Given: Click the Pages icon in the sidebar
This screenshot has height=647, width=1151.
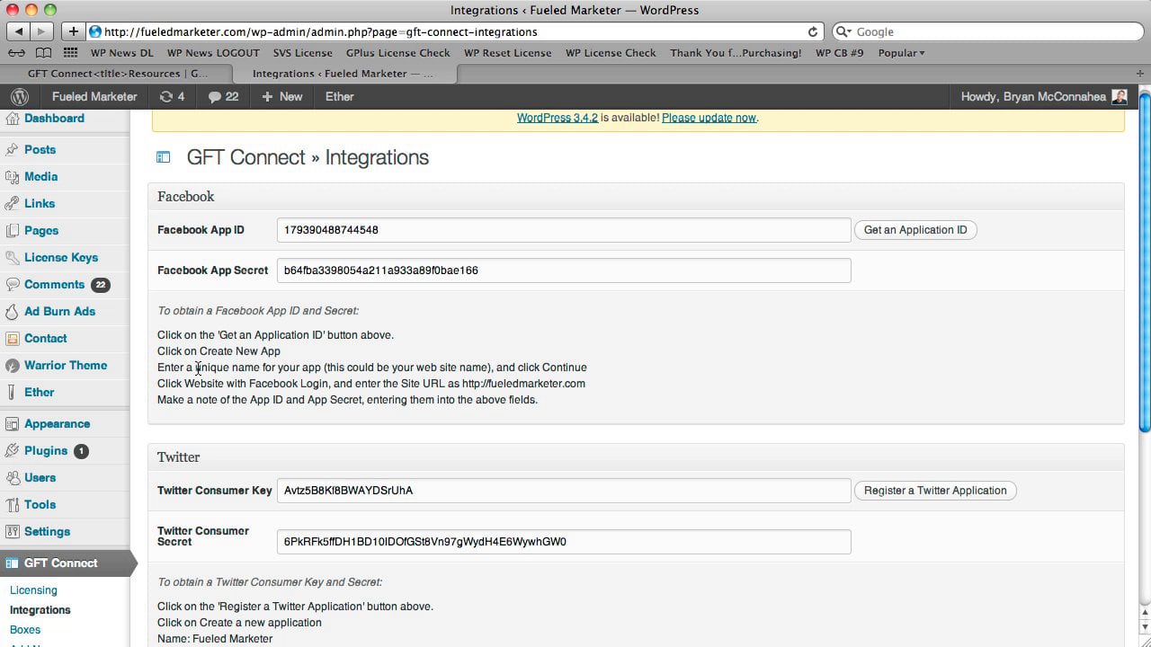Looking at the screenshot, I should tap(12, 231).
